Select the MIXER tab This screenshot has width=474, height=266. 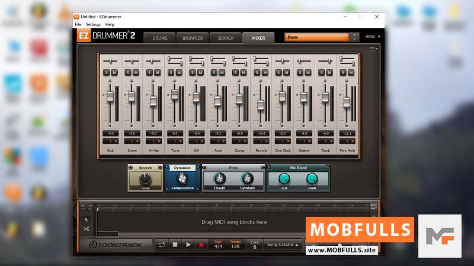point(258,38)
